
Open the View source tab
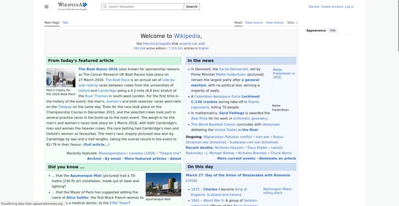pos(254,22)
